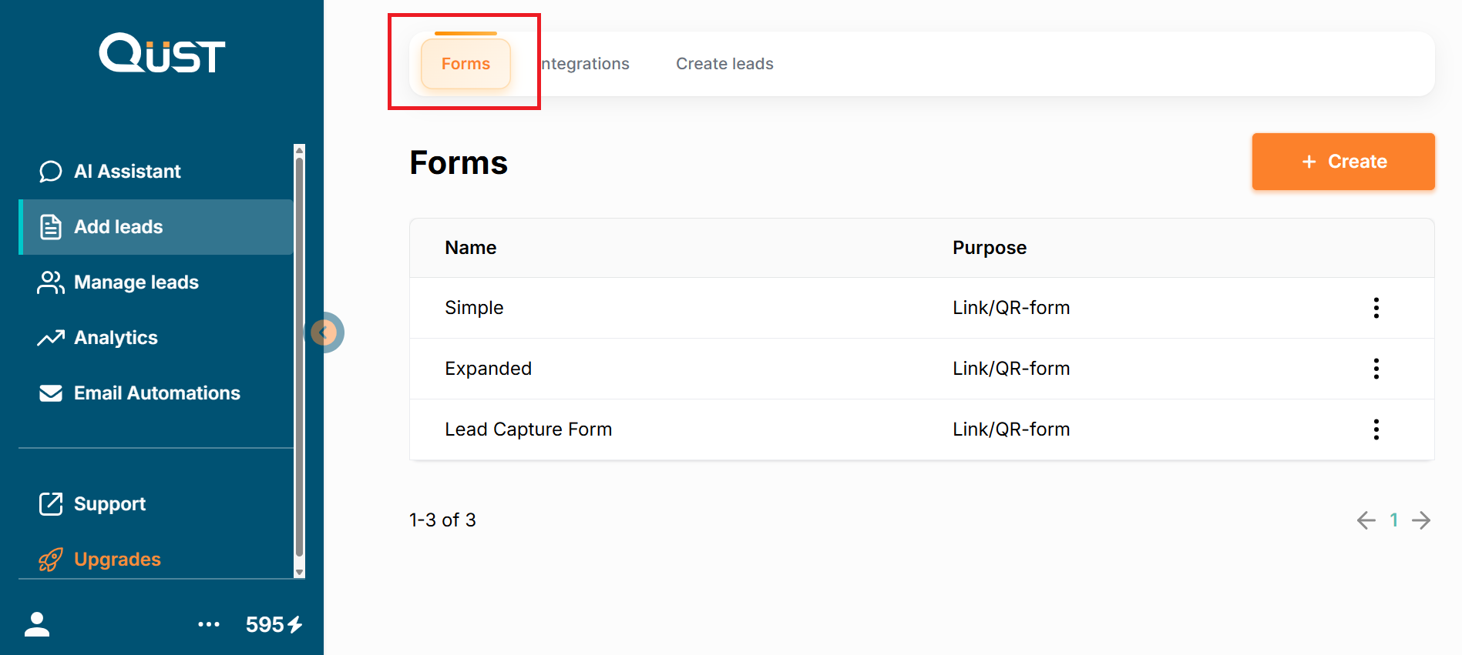
Task: Click the Add leads document icon
Action: pyautogui.click(x=51, y=227)
